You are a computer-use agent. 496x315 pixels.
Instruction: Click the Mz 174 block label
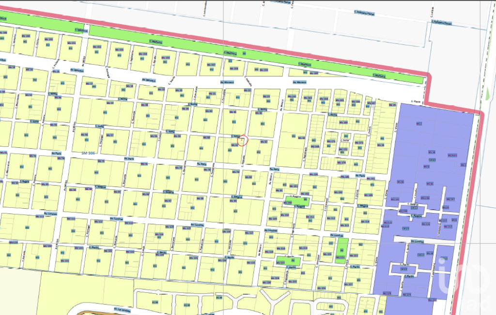(341, 162)
